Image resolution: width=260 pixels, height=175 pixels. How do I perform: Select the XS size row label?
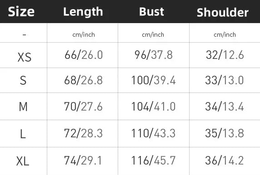[25, 58]
